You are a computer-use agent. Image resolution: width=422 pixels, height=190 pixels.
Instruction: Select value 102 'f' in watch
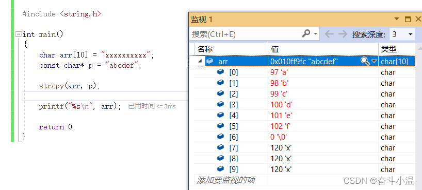pos(281,126)
